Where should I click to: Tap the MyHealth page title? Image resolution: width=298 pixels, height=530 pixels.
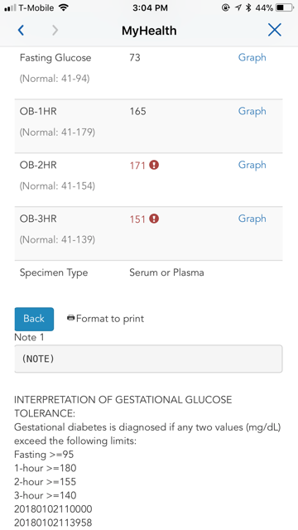(x=149, y=31)
